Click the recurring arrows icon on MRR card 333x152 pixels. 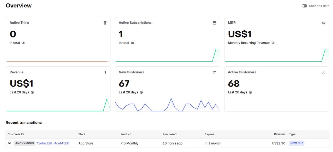pos(324,23)
